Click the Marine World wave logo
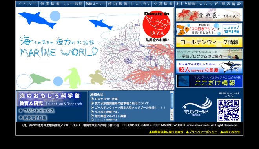Image resolution: width=259 pixels, height=149 pixels. point(197,106)
